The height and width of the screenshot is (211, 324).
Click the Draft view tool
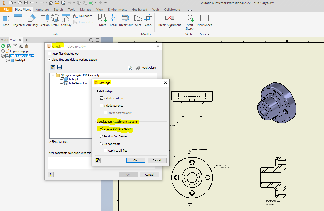pos(102,20)
